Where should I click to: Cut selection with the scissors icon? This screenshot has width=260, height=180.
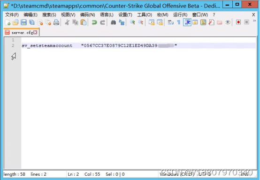tap(67, 22)
